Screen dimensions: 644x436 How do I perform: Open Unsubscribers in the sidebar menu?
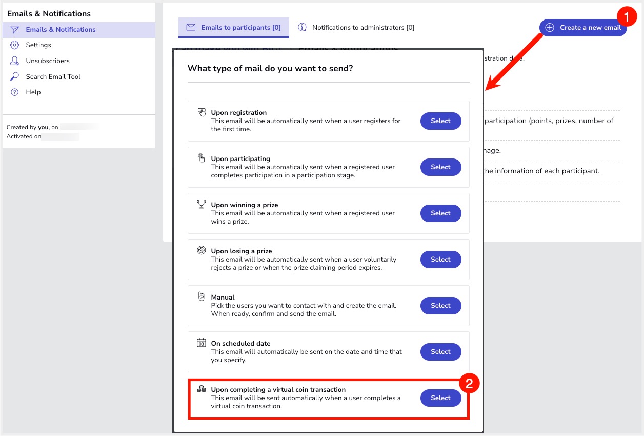[x=48, y=61]
